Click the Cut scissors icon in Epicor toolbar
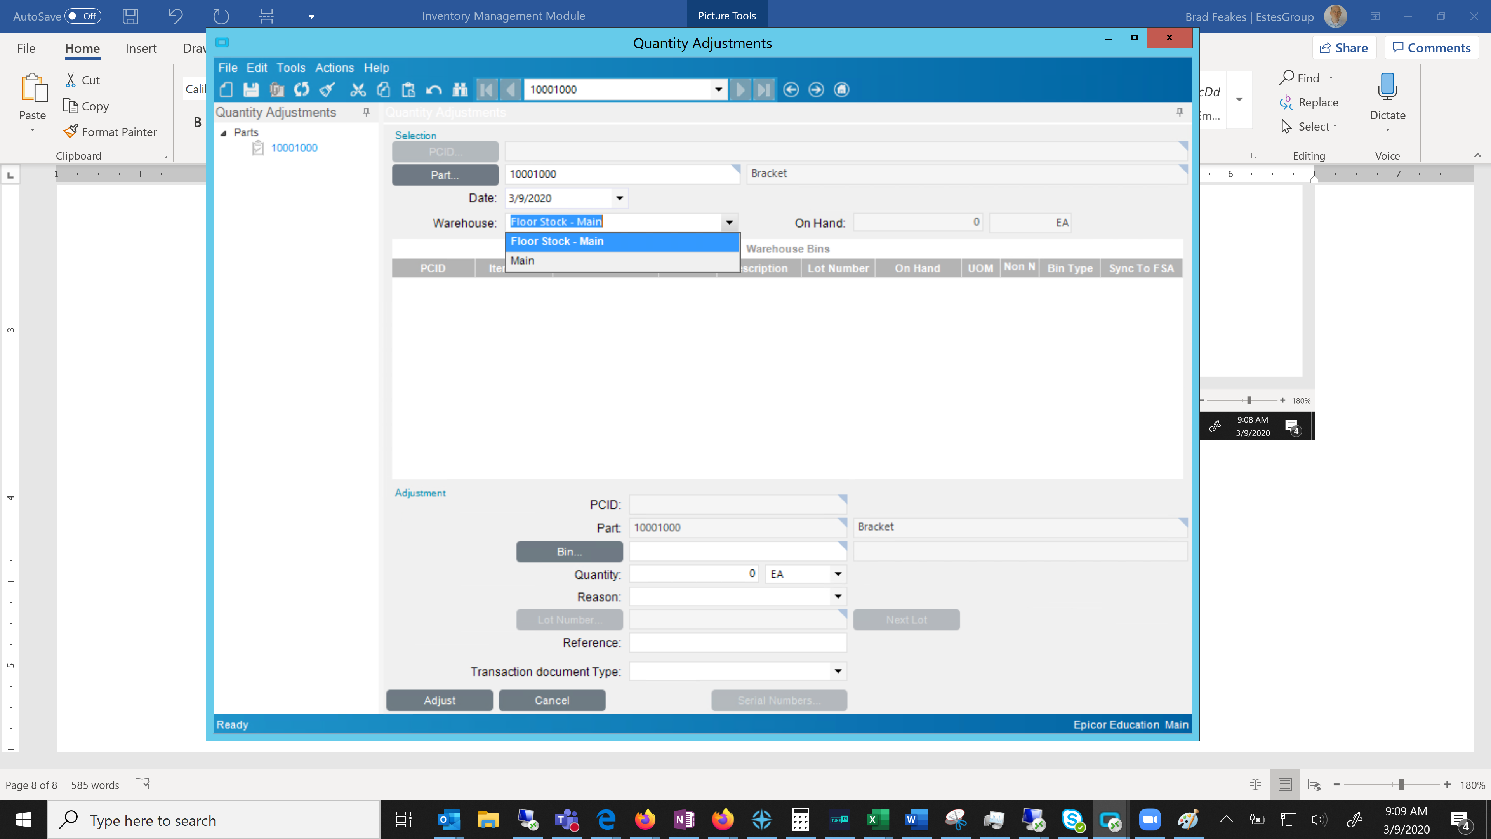 358,89
